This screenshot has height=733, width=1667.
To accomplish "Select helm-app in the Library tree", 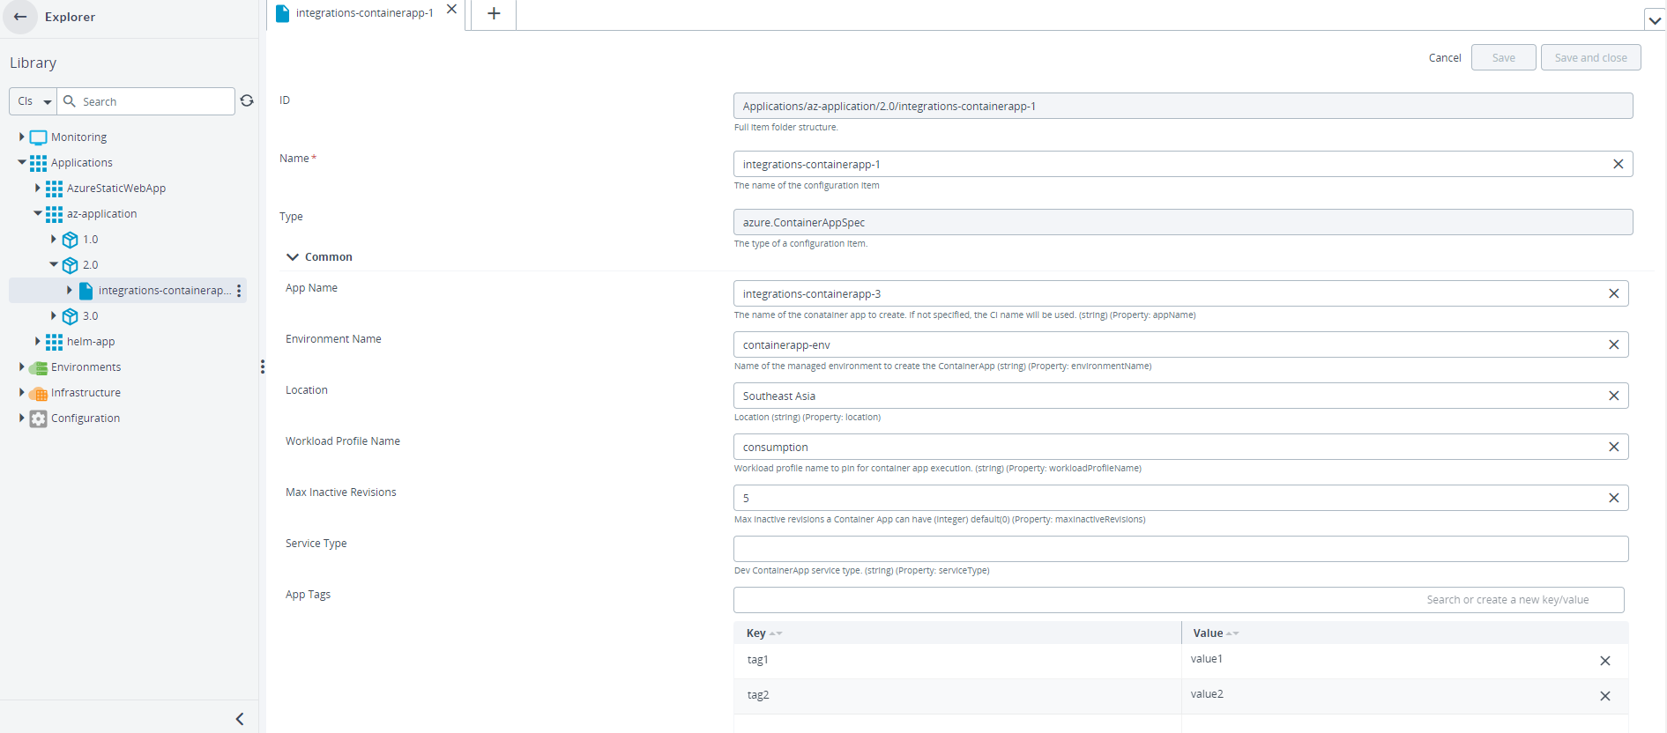I will click(x=91, y=342).
